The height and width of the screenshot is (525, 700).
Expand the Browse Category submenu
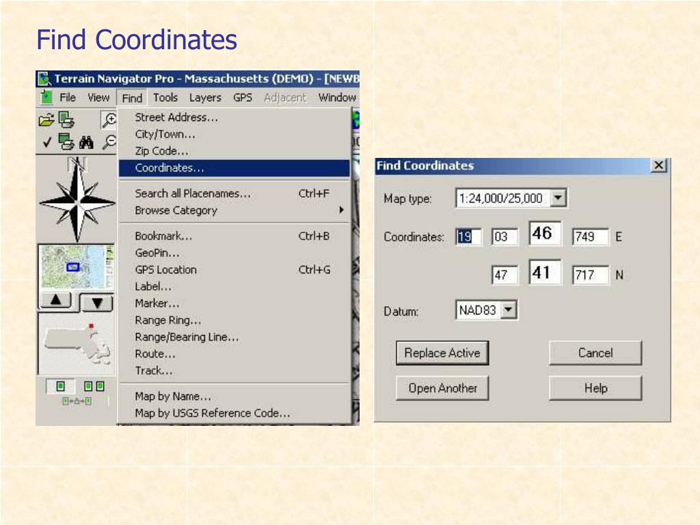tap(234, 211)
